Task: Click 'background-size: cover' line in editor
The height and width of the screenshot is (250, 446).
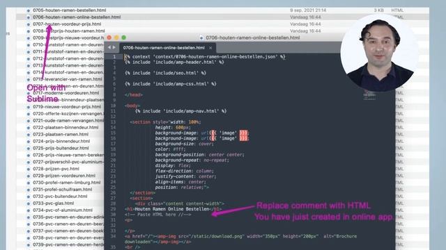Action: point(184,144)
